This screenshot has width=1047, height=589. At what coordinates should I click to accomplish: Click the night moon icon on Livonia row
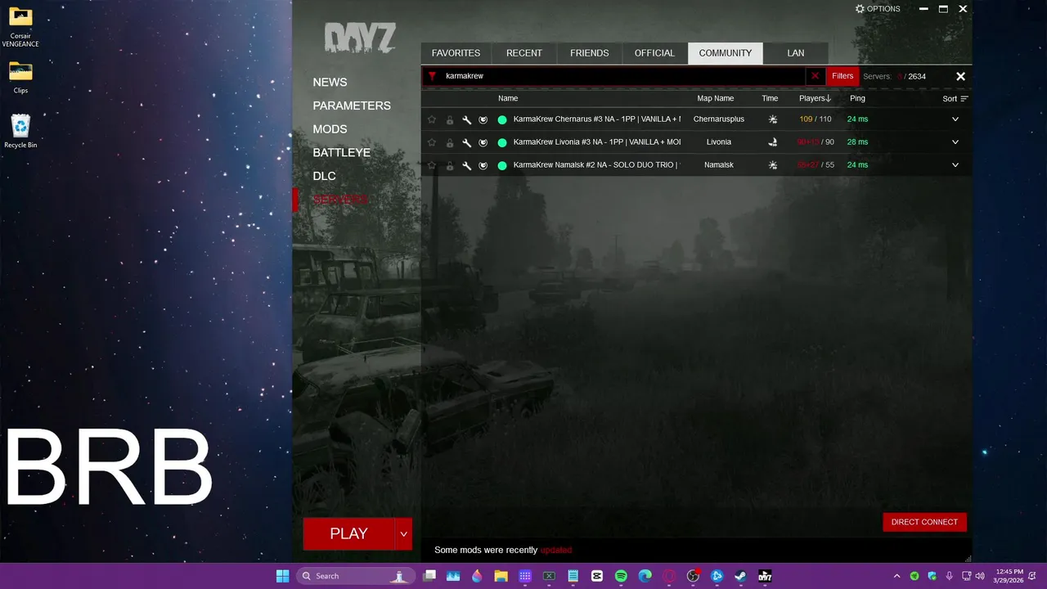(773, 142)
